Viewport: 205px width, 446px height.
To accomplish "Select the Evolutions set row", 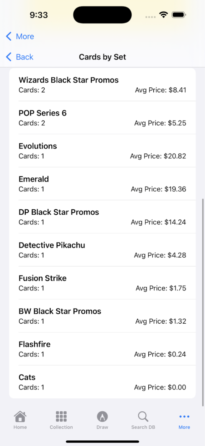I will coord(102,151).
